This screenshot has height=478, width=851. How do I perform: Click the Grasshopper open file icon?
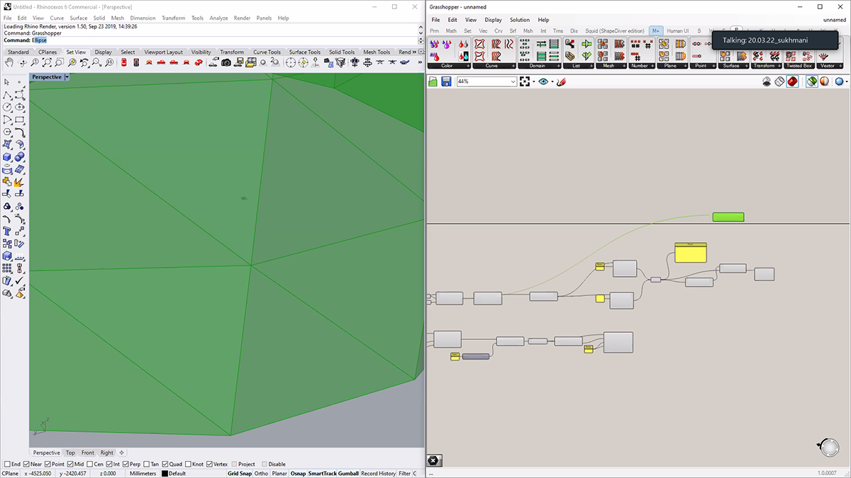(433, 82)
